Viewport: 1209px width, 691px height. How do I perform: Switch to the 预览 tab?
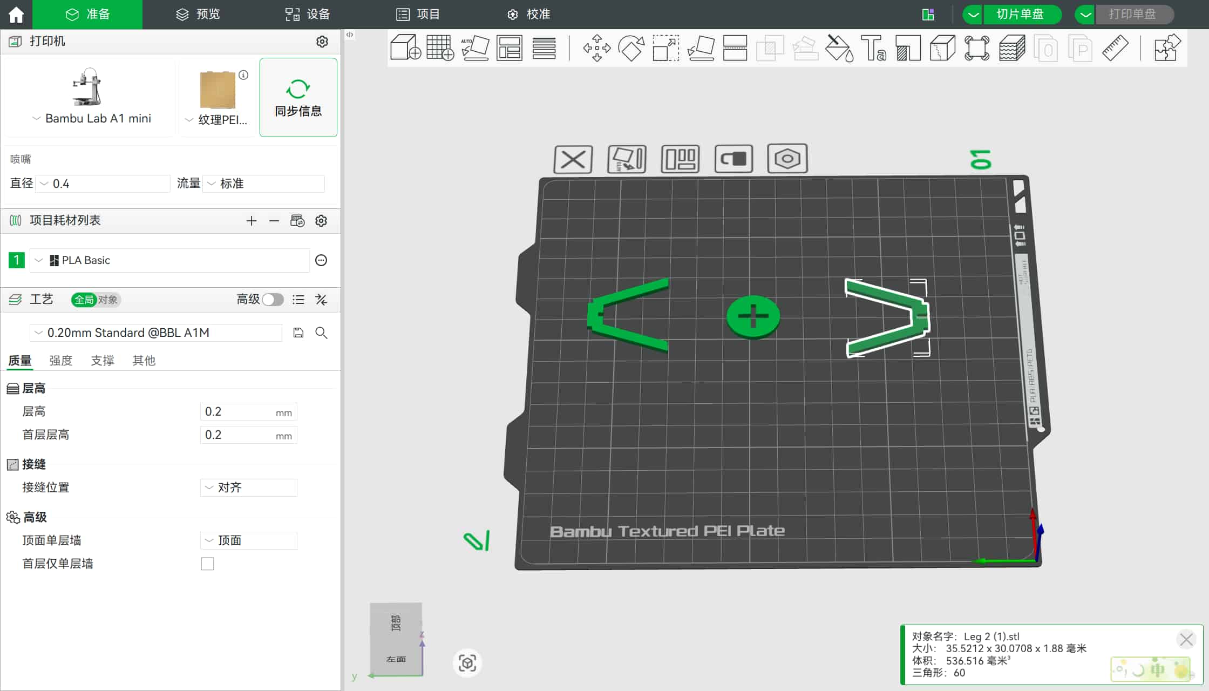pyautogui.click(x=198, y=14)
